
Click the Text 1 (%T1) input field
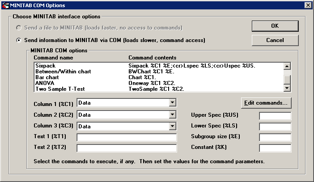pyautogui.click(x=127, y=137)
